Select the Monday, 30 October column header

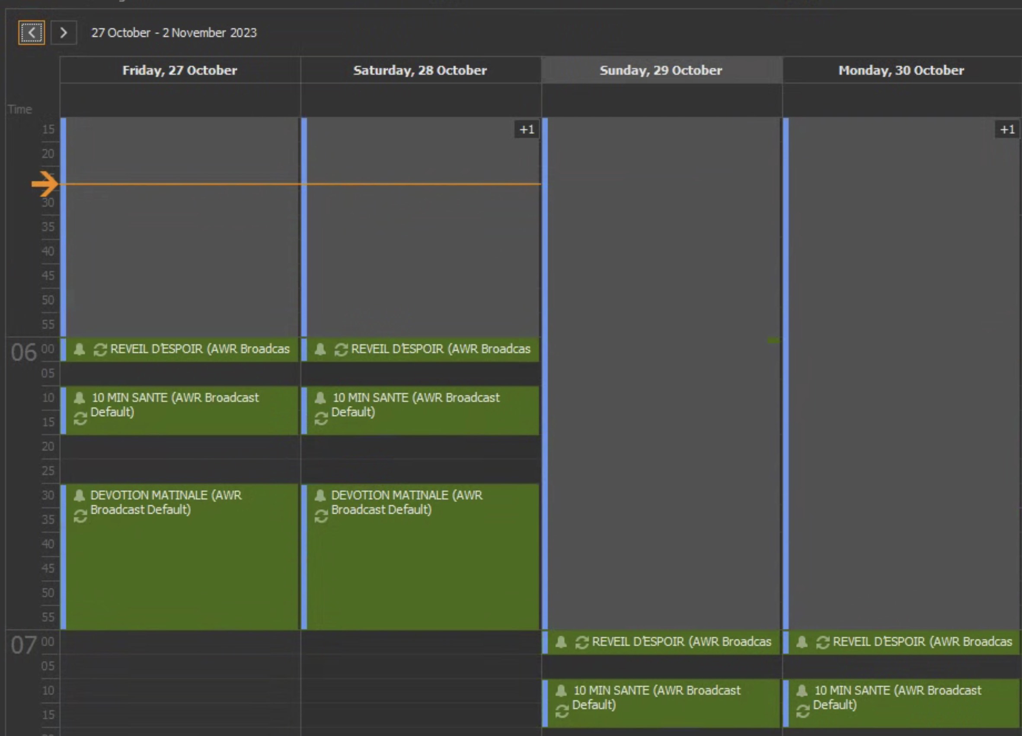pos(901,70)
